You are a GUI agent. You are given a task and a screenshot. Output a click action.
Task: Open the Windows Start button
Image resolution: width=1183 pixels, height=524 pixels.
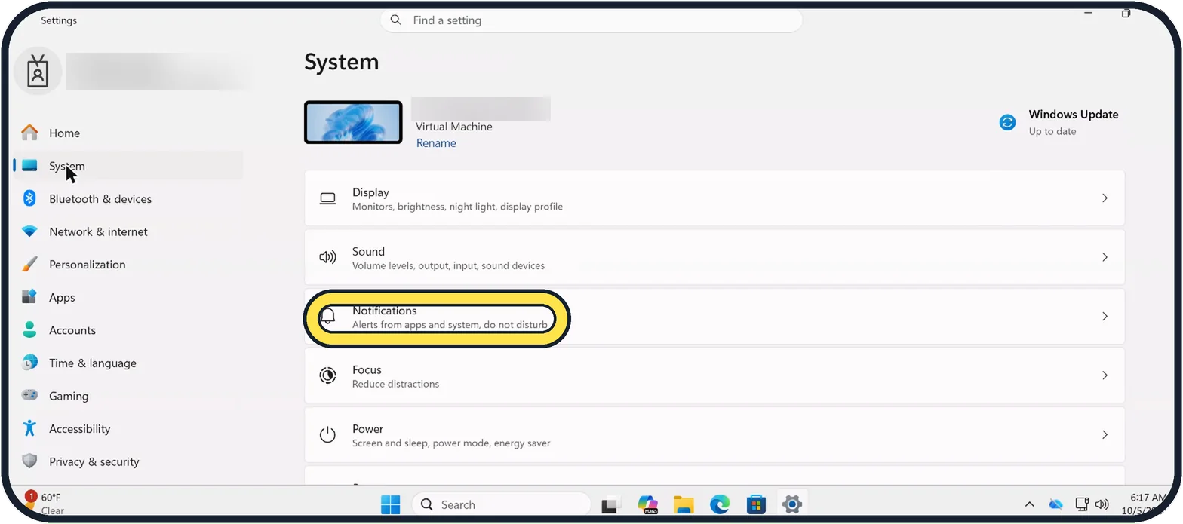coord(391,504)
